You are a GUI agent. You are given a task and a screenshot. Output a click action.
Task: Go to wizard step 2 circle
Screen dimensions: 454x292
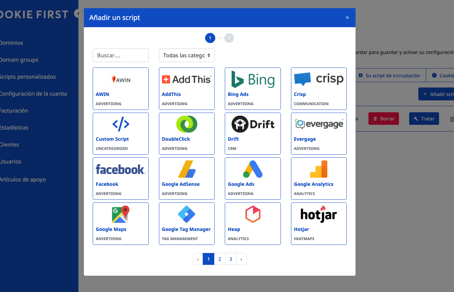(229, 38)
